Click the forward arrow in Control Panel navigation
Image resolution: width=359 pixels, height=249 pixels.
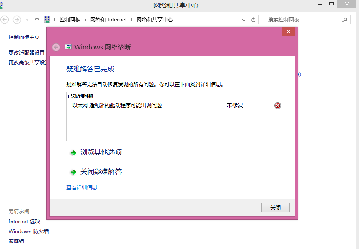[x=17, y=20]
